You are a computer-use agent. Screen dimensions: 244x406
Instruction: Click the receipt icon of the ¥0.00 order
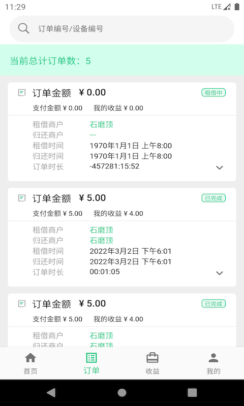point(22,92)
